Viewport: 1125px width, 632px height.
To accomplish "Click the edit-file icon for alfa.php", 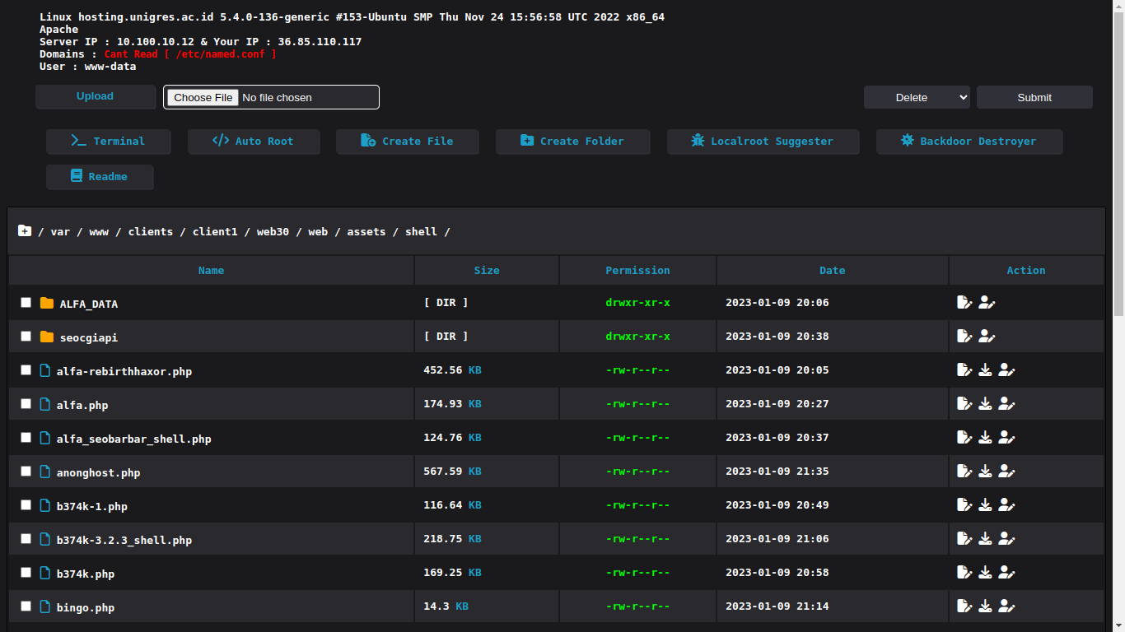I will [x=964, y=404].
